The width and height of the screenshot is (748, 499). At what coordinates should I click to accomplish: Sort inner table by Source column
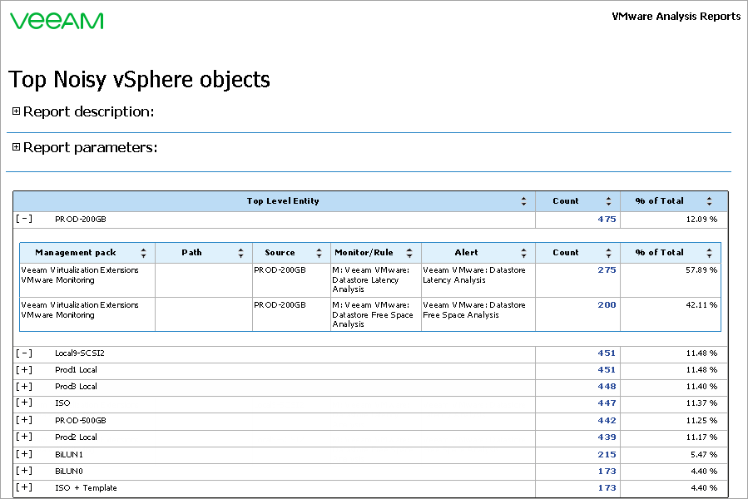tap(319, 253)
